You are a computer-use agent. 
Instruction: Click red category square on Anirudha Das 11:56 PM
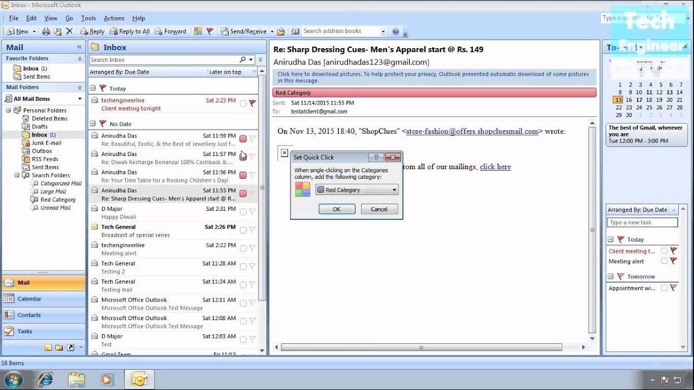click(243, 175)
